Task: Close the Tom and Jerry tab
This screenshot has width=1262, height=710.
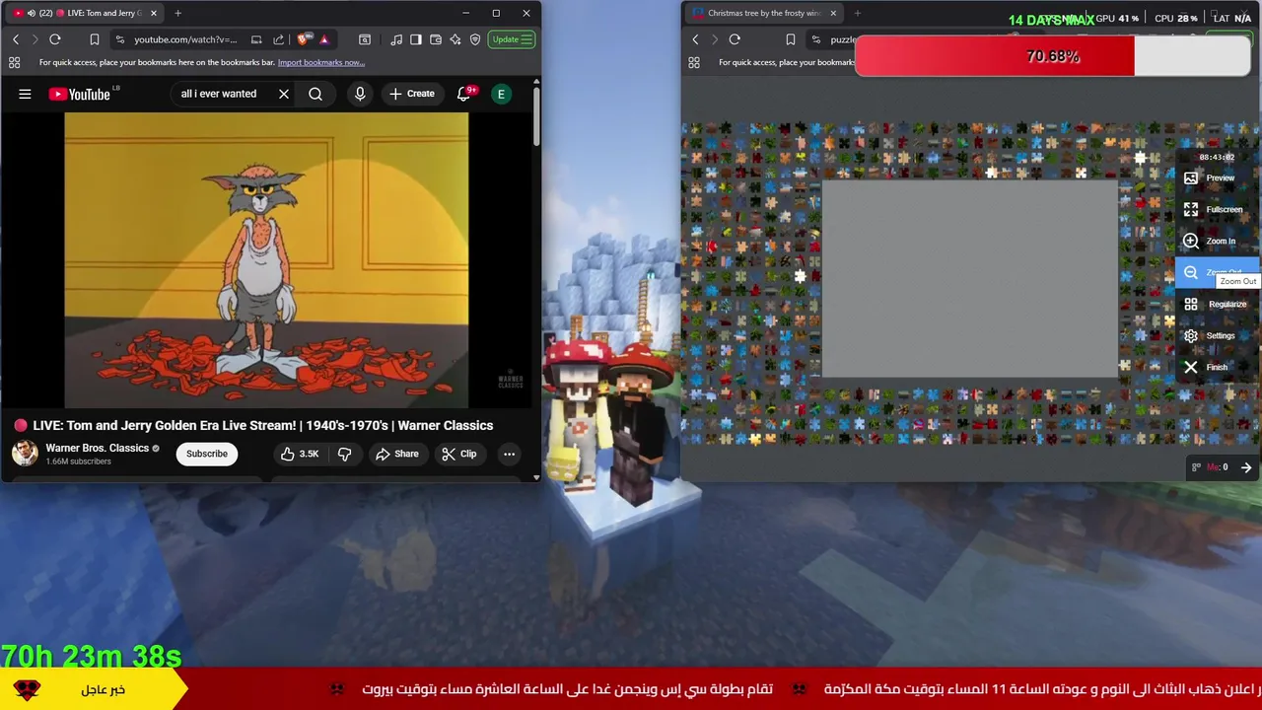Action: pos(153,13)
